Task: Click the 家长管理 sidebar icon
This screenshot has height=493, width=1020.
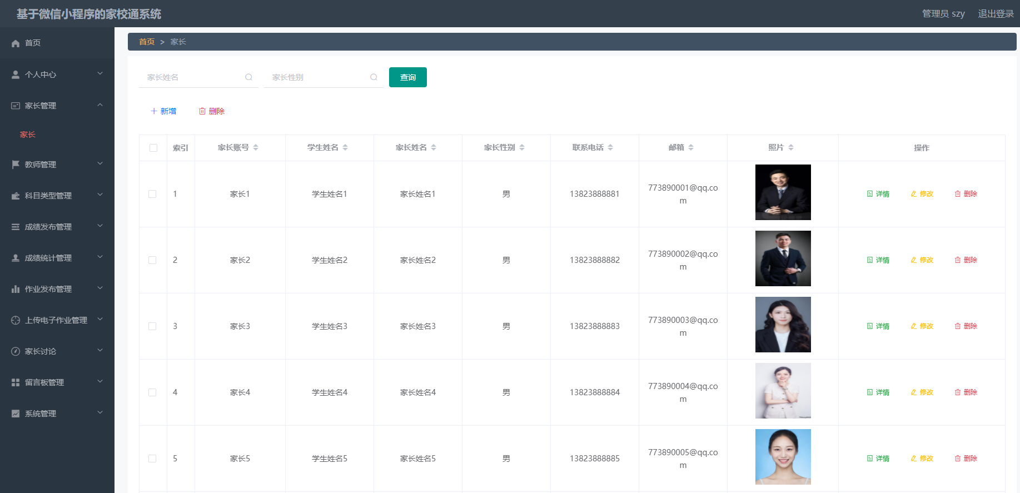Action: tap(16, 106)
